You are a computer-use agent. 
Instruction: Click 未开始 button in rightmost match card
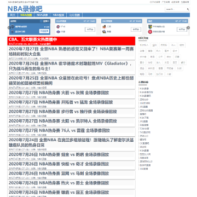pyautogui.click(x=182, y=29)
